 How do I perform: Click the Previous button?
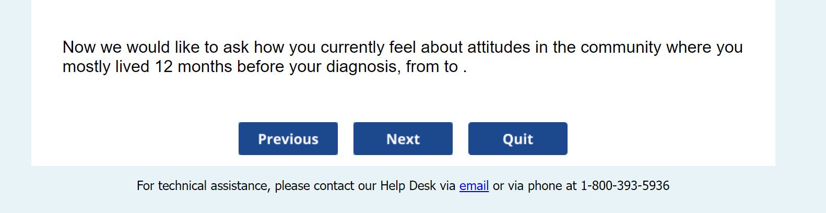pos(288,139)
